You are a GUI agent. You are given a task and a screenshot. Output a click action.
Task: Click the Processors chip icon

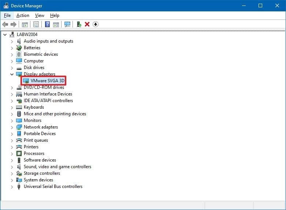(x=19, y=153)
